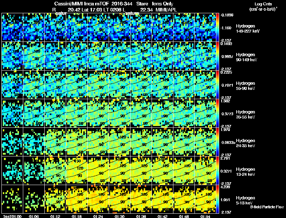The height and width of the screenshot is (218, 286).
Task: Click the Hydrogen 35-55 keV row label
Action: click(246, 115)
